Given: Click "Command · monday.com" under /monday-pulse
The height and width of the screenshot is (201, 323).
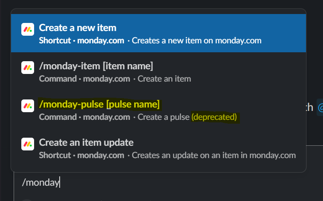Looking at the screenshot, I should (x=84, y=117).
